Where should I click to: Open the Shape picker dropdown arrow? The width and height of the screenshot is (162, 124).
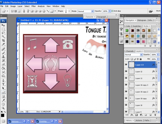[x=69, y=11]
